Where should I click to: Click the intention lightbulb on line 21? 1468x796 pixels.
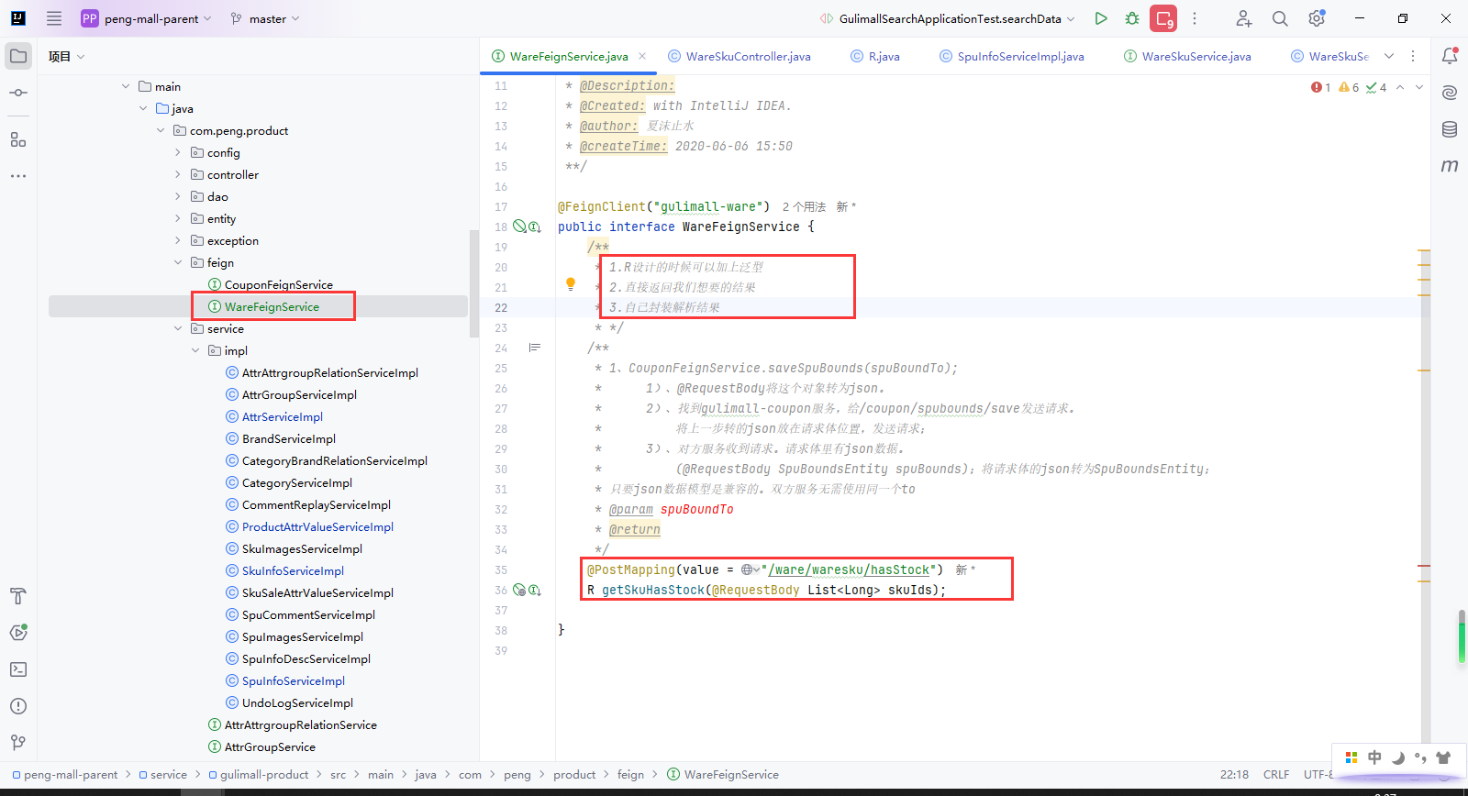coord(571,285)
